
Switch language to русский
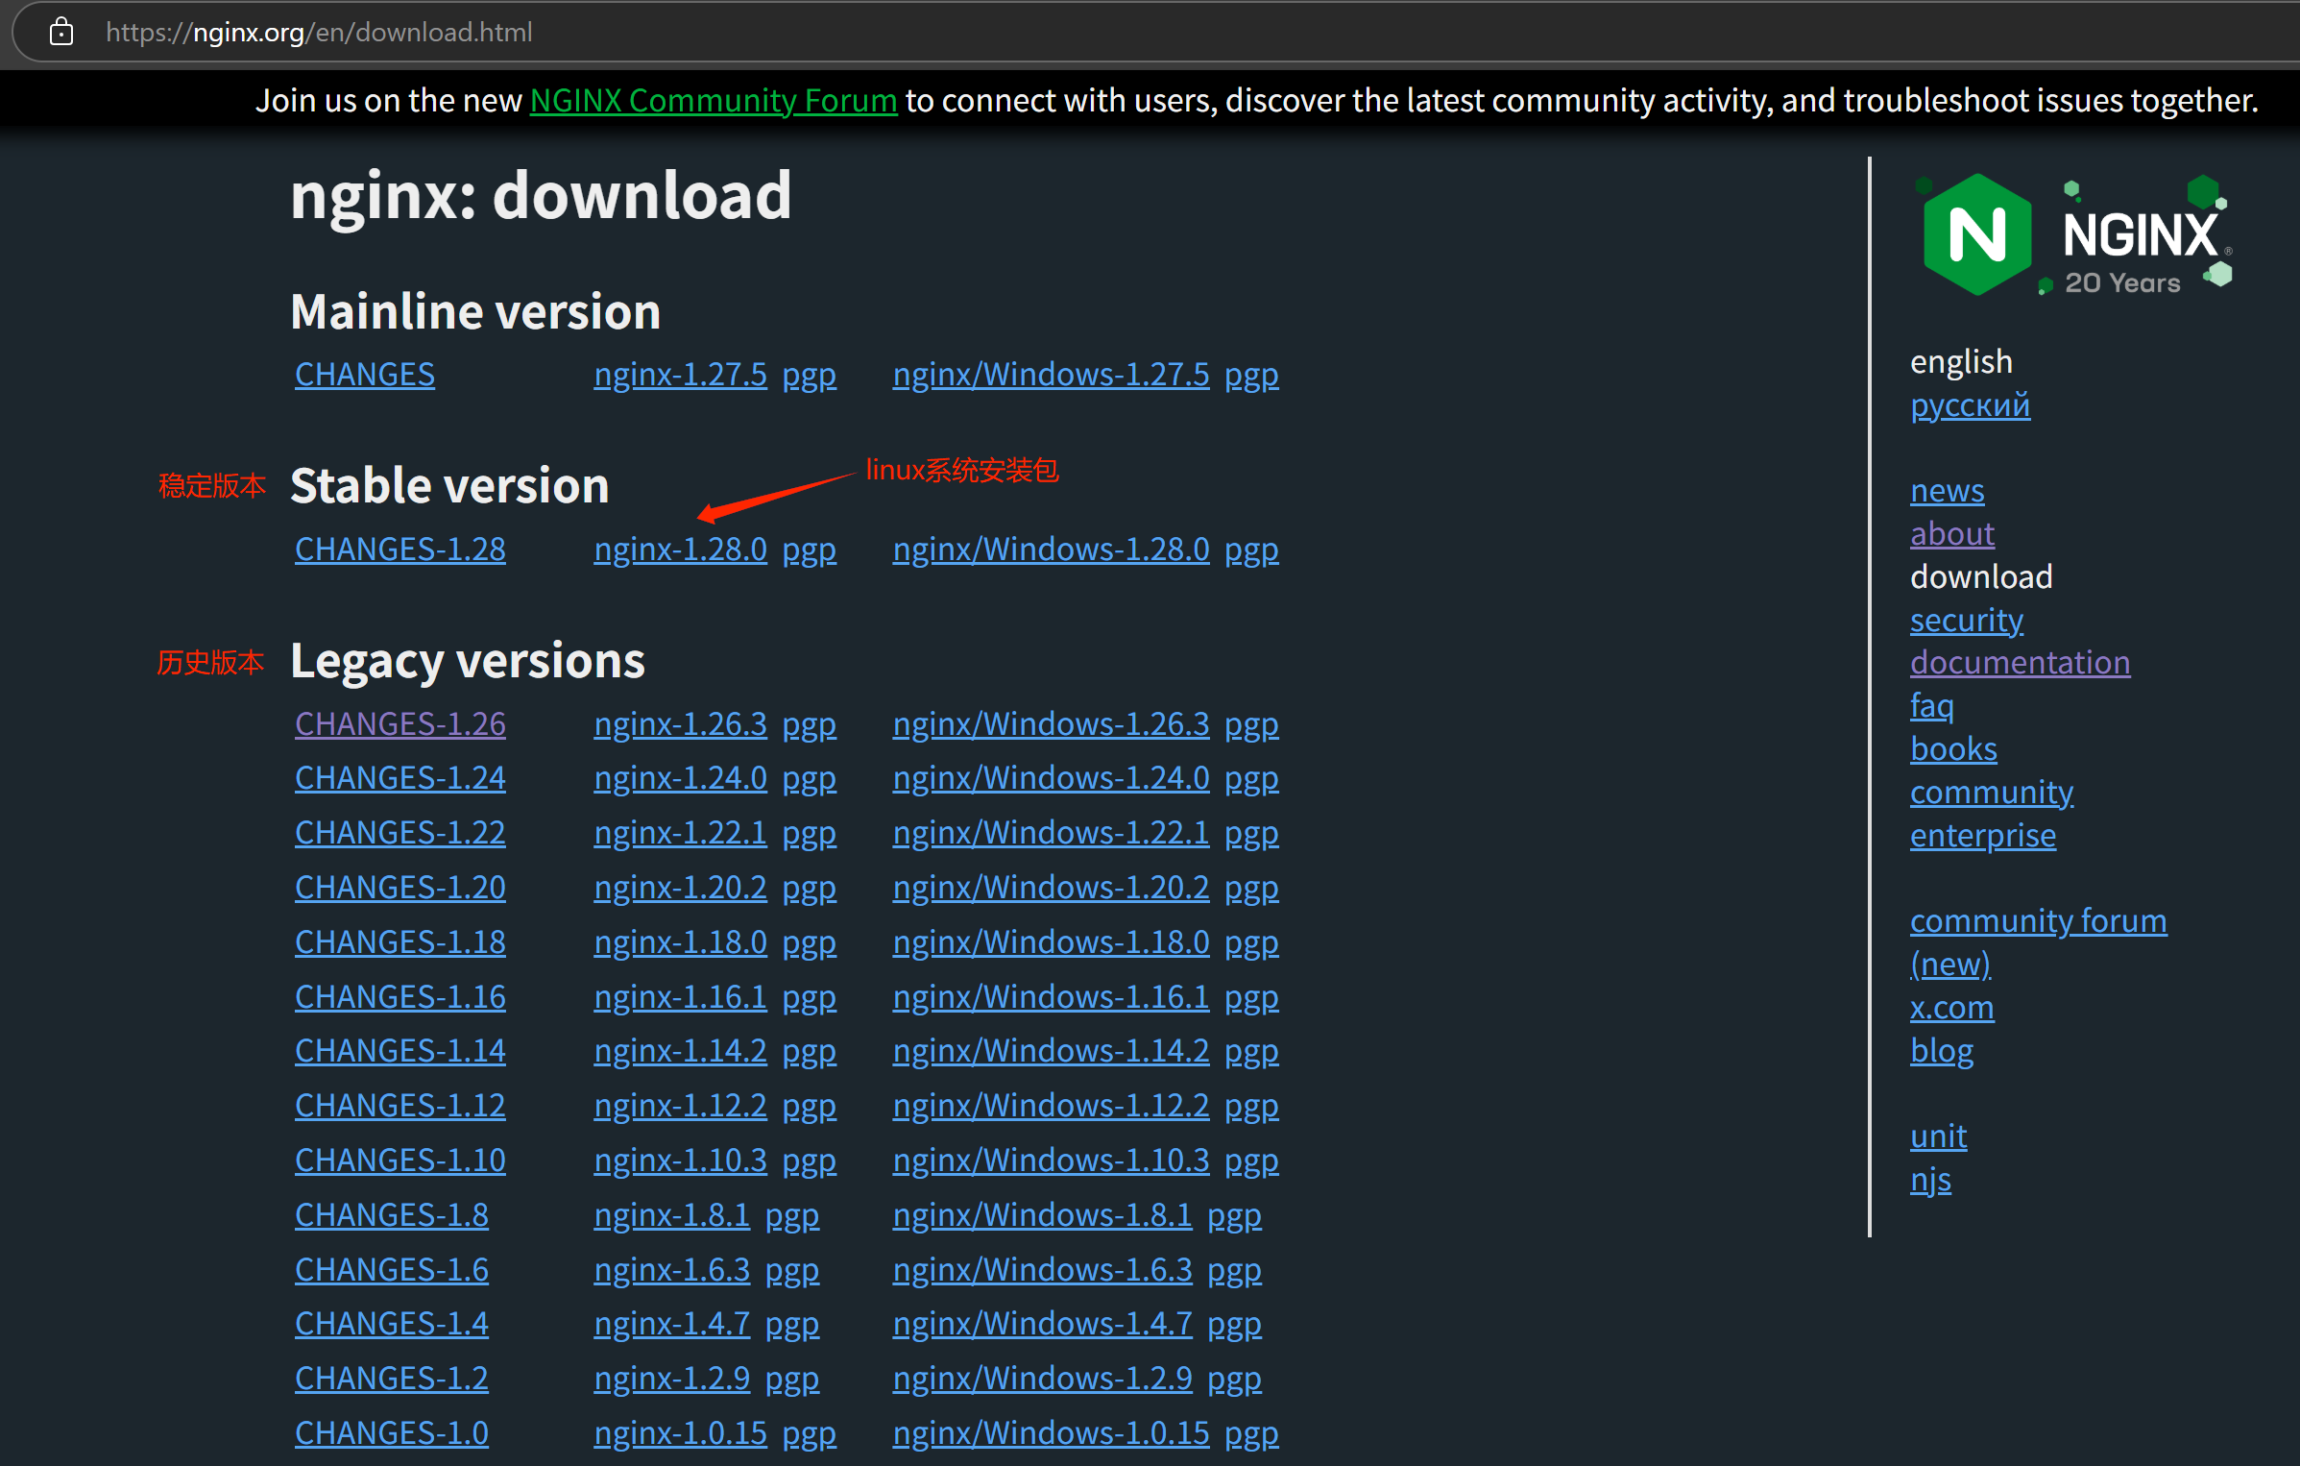pyautogui.click(x=1970, y=405)
